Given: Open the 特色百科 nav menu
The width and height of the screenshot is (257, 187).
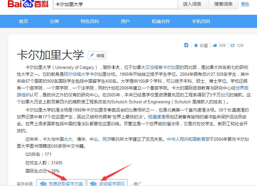Looking at the screenshot, I should point(90,21).
